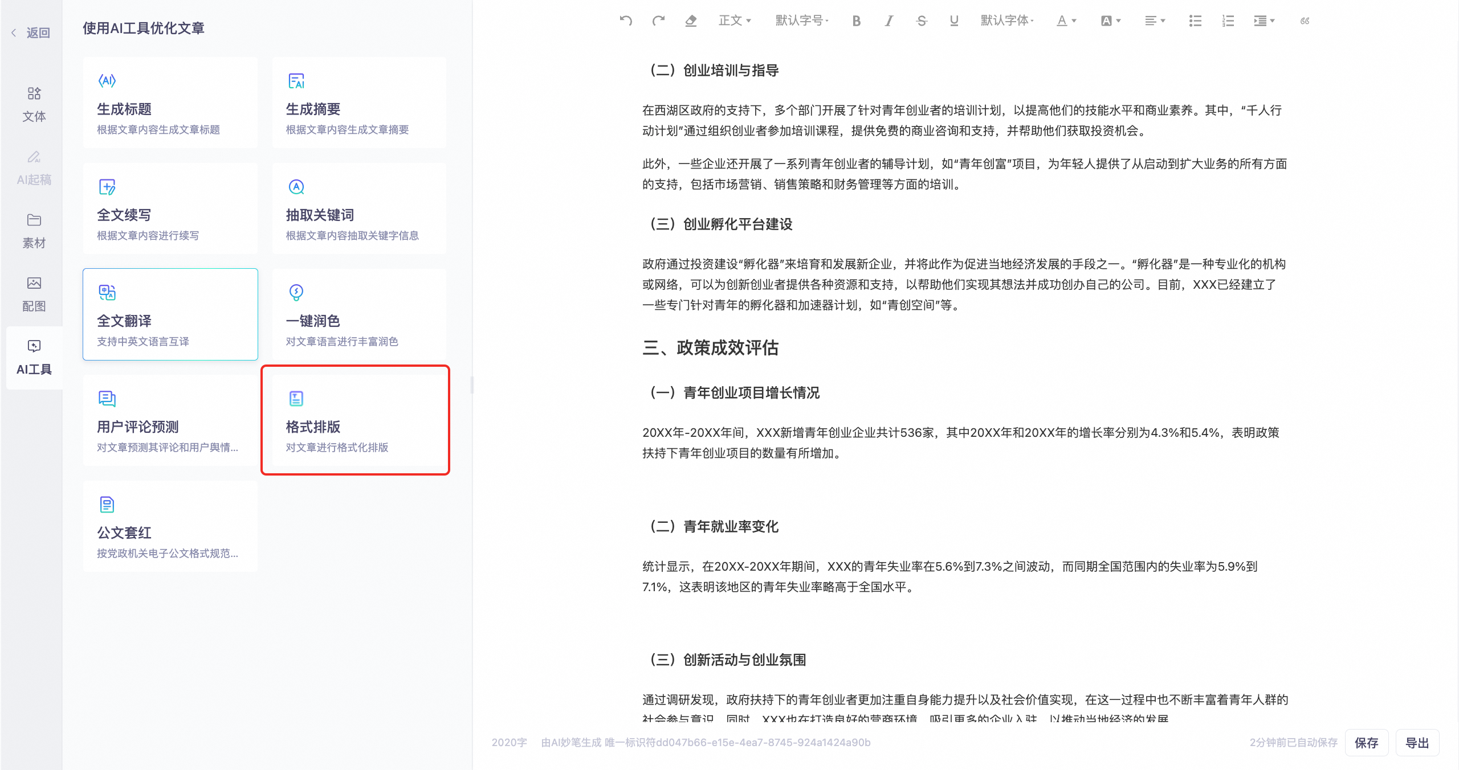Expand the 默认字号 font size dropdown
Screen dimensions: 1459x770
[x=802, y=21]
